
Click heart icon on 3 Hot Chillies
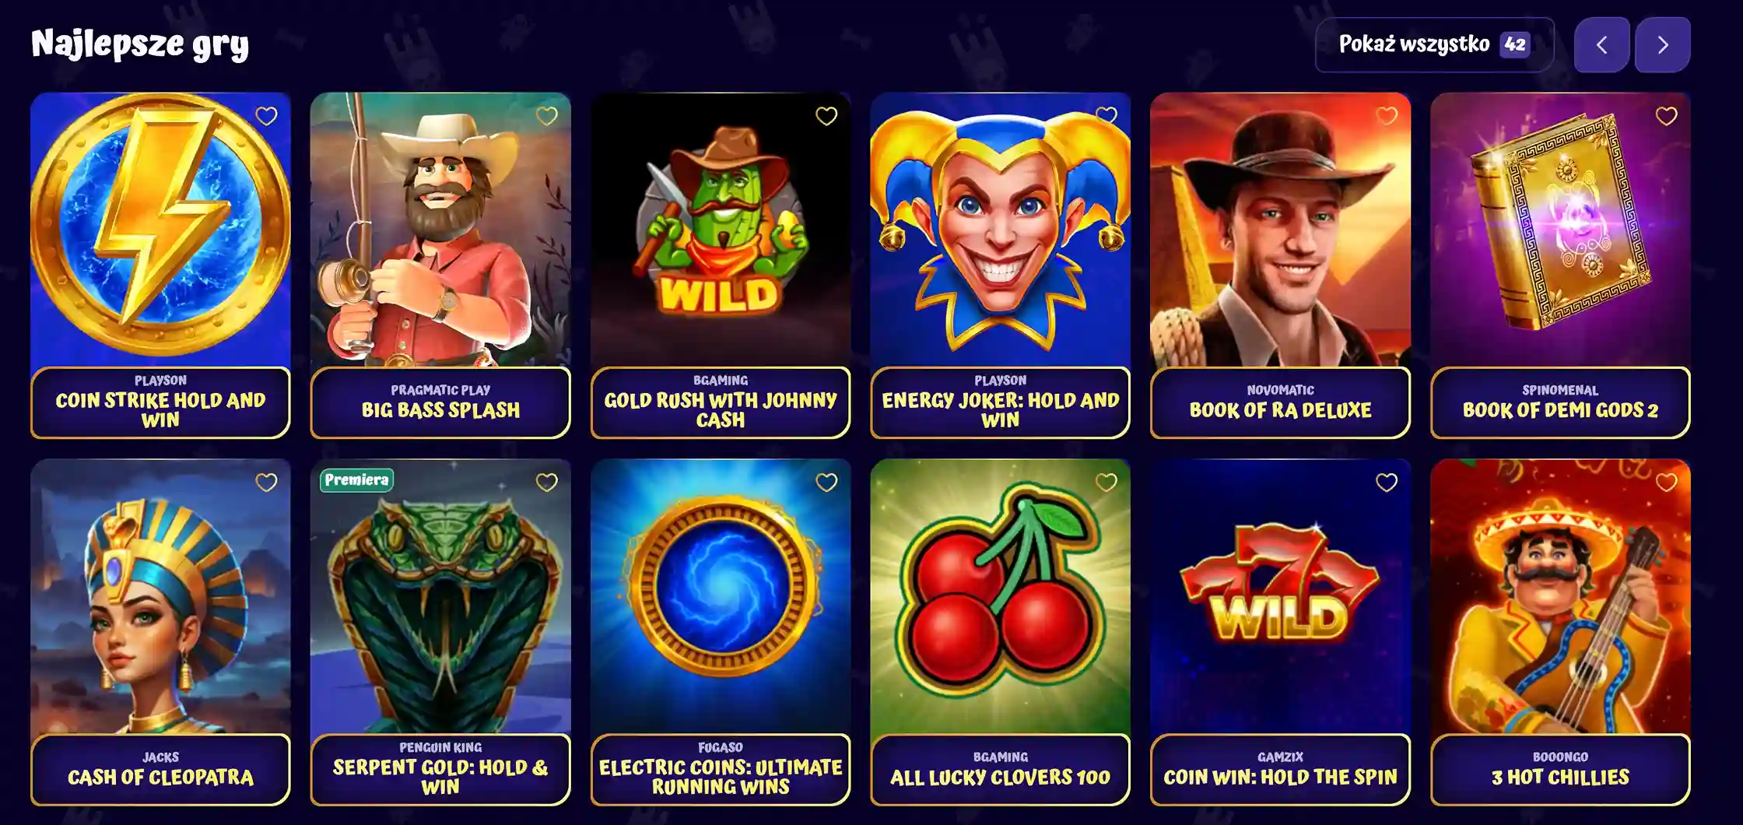point(1666,483)
